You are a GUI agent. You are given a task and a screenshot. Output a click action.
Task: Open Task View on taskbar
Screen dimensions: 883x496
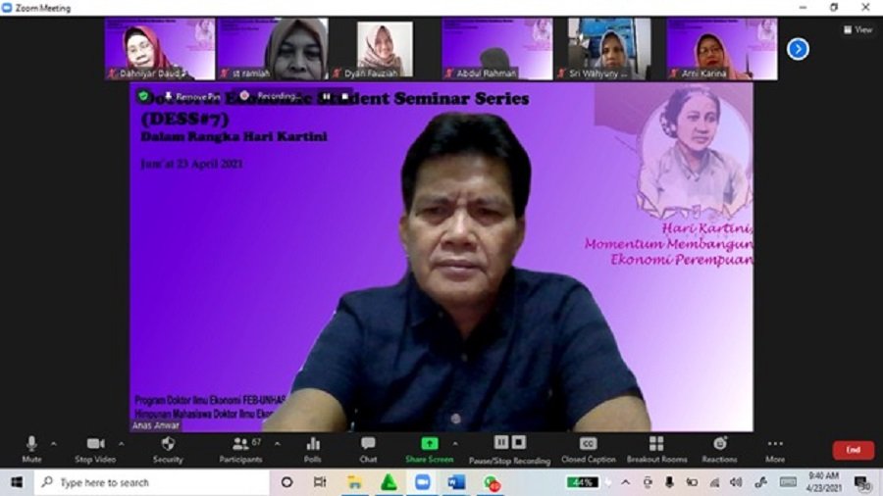pos(320,482)
